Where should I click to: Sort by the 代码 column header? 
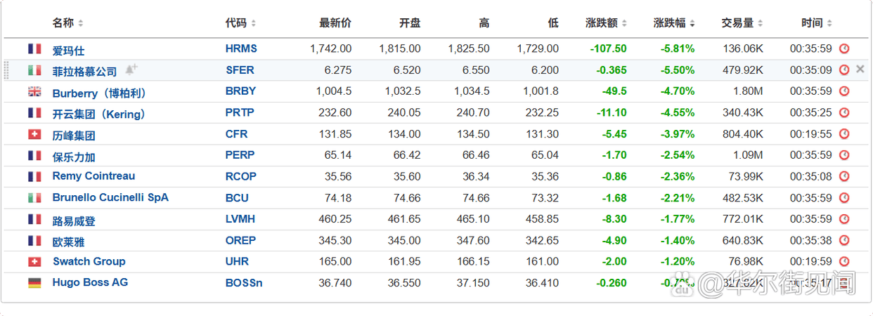(x=240, y=23)
